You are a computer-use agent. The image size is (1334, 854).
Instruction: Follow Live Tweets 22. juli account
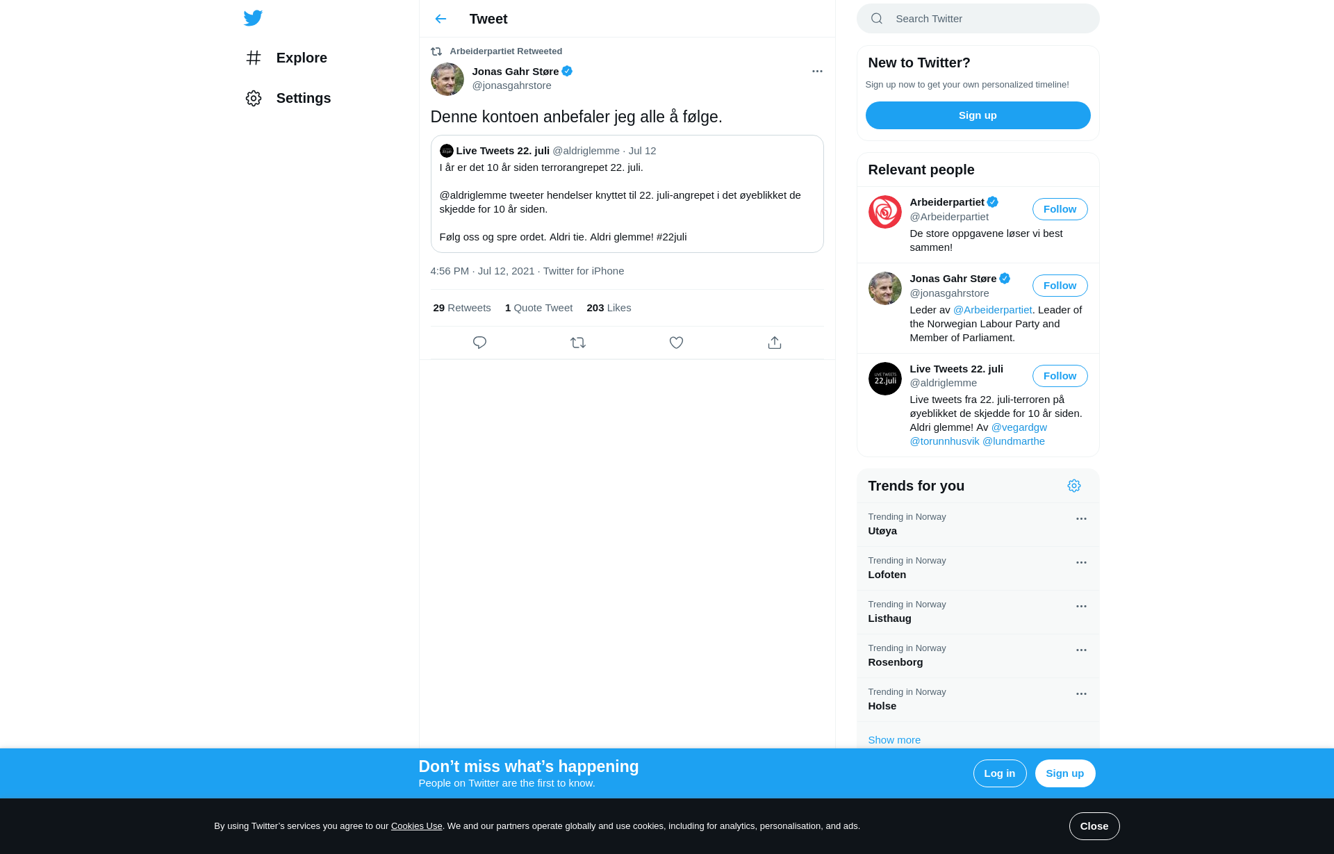coord(1060,376)
